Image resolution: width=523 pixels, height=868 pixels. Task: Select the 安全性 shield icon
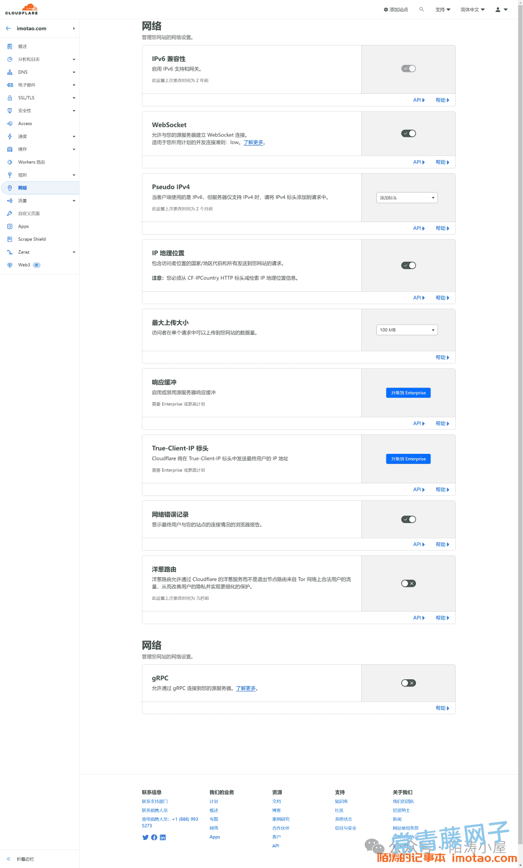coord(10,111)
